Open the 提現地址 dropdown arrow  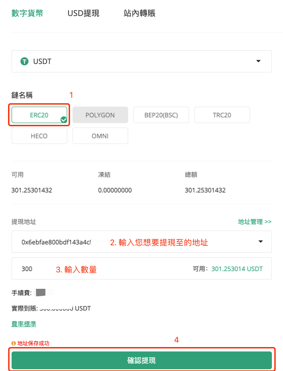pos(260,242)
